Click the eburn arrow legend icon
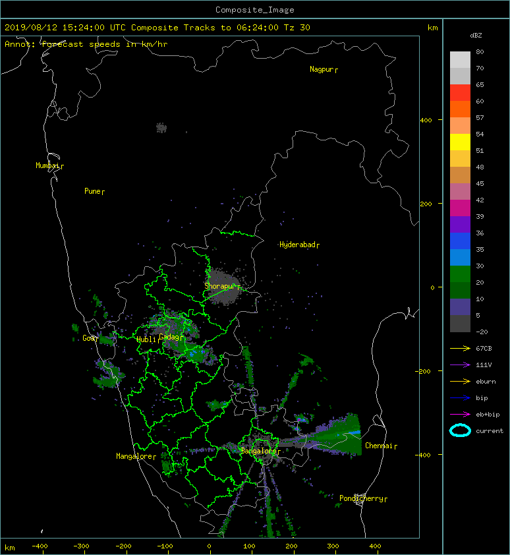This screenshot has width=510, height=555. (460, 382)
